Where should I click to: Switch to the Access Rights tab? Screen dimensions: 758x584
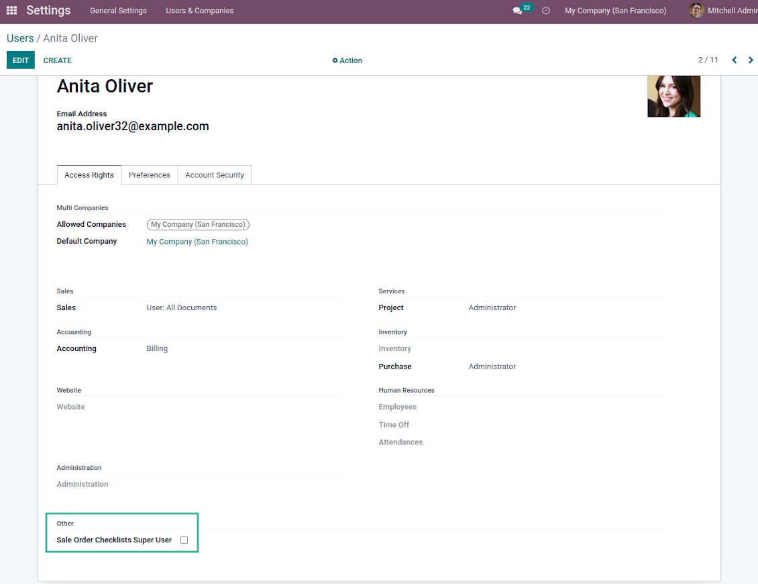(89, 175)
